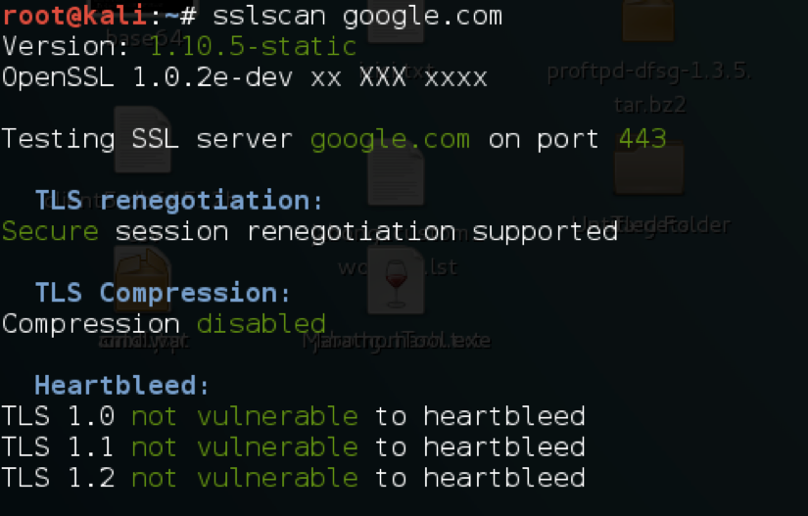
Task: Click the 'sslscan google.com' command text
Action: [x=357, y=17]
